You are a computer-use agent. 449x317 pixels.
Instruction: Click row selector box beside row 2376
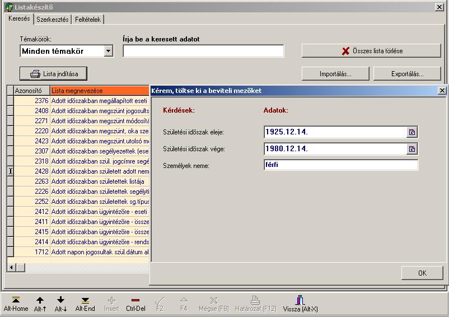tap(10, 100)
